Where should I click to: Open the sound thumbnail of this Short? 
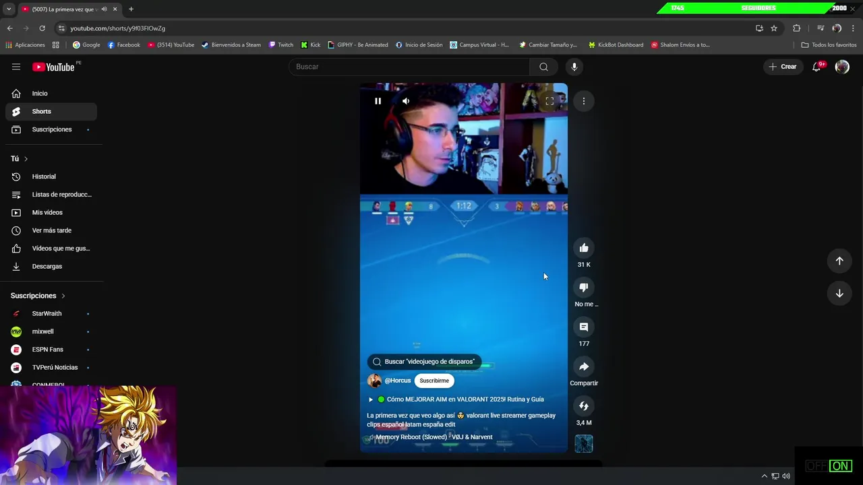click(x=584, y=443)
